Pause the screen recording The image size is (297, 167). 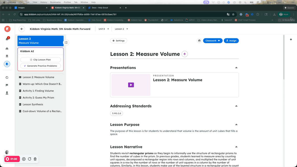click(24, 159)
